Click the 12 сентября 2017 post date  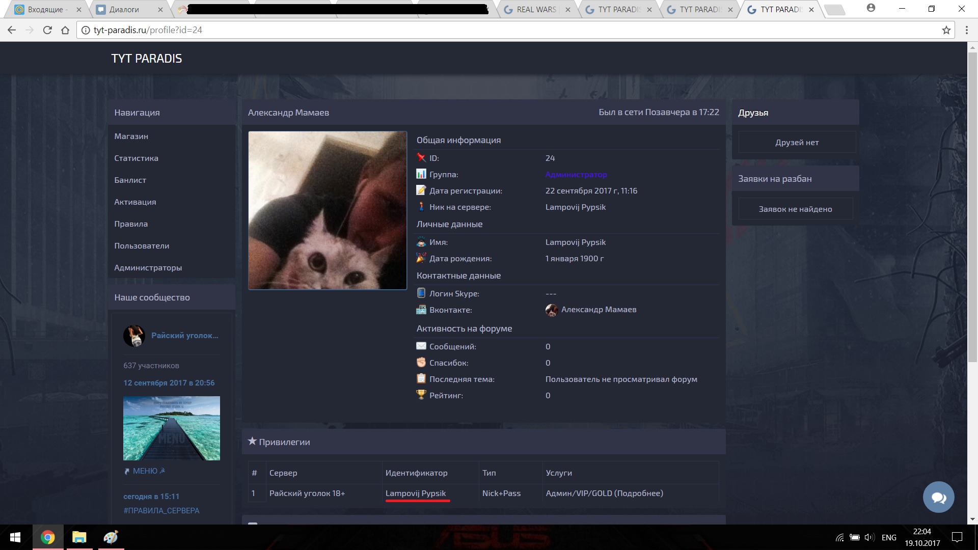[x=169, y=382]
